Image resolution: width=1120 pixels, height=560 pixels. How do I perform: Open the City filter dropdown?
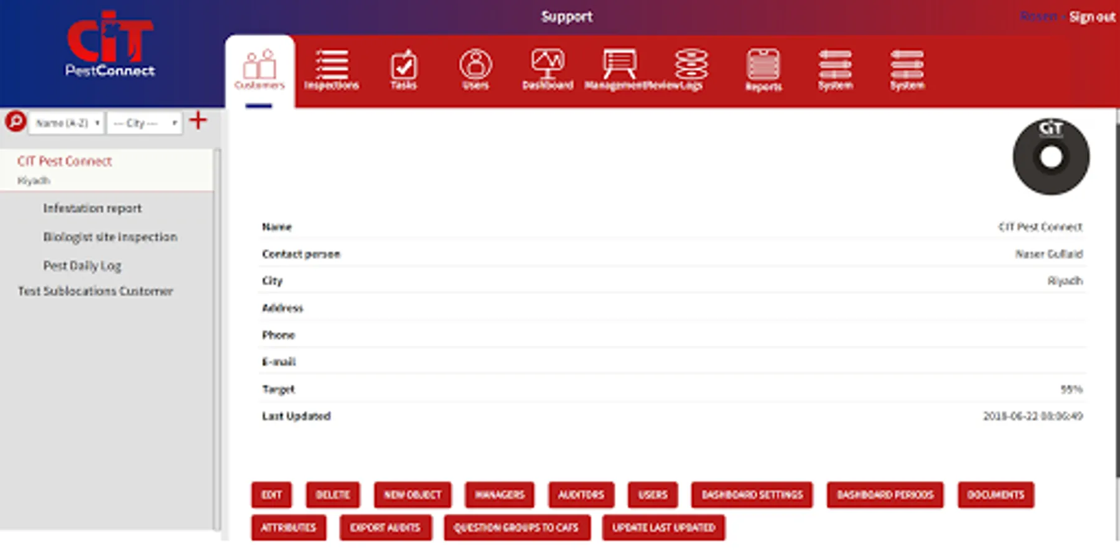point(145,123)
